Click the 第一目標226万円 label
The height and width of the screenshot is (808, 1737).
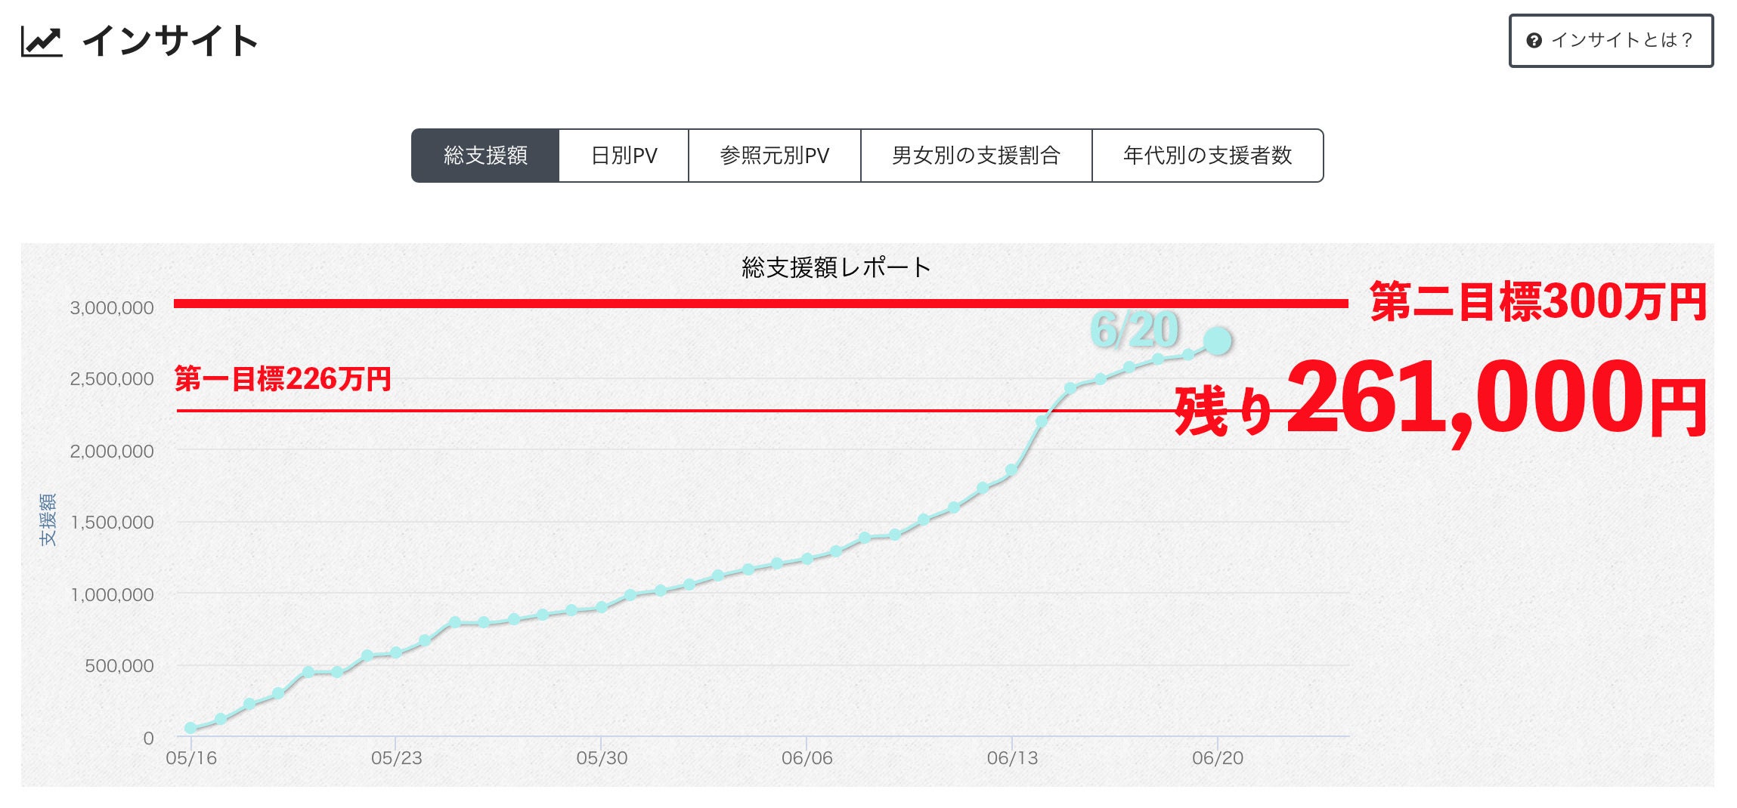click(283, 378)
